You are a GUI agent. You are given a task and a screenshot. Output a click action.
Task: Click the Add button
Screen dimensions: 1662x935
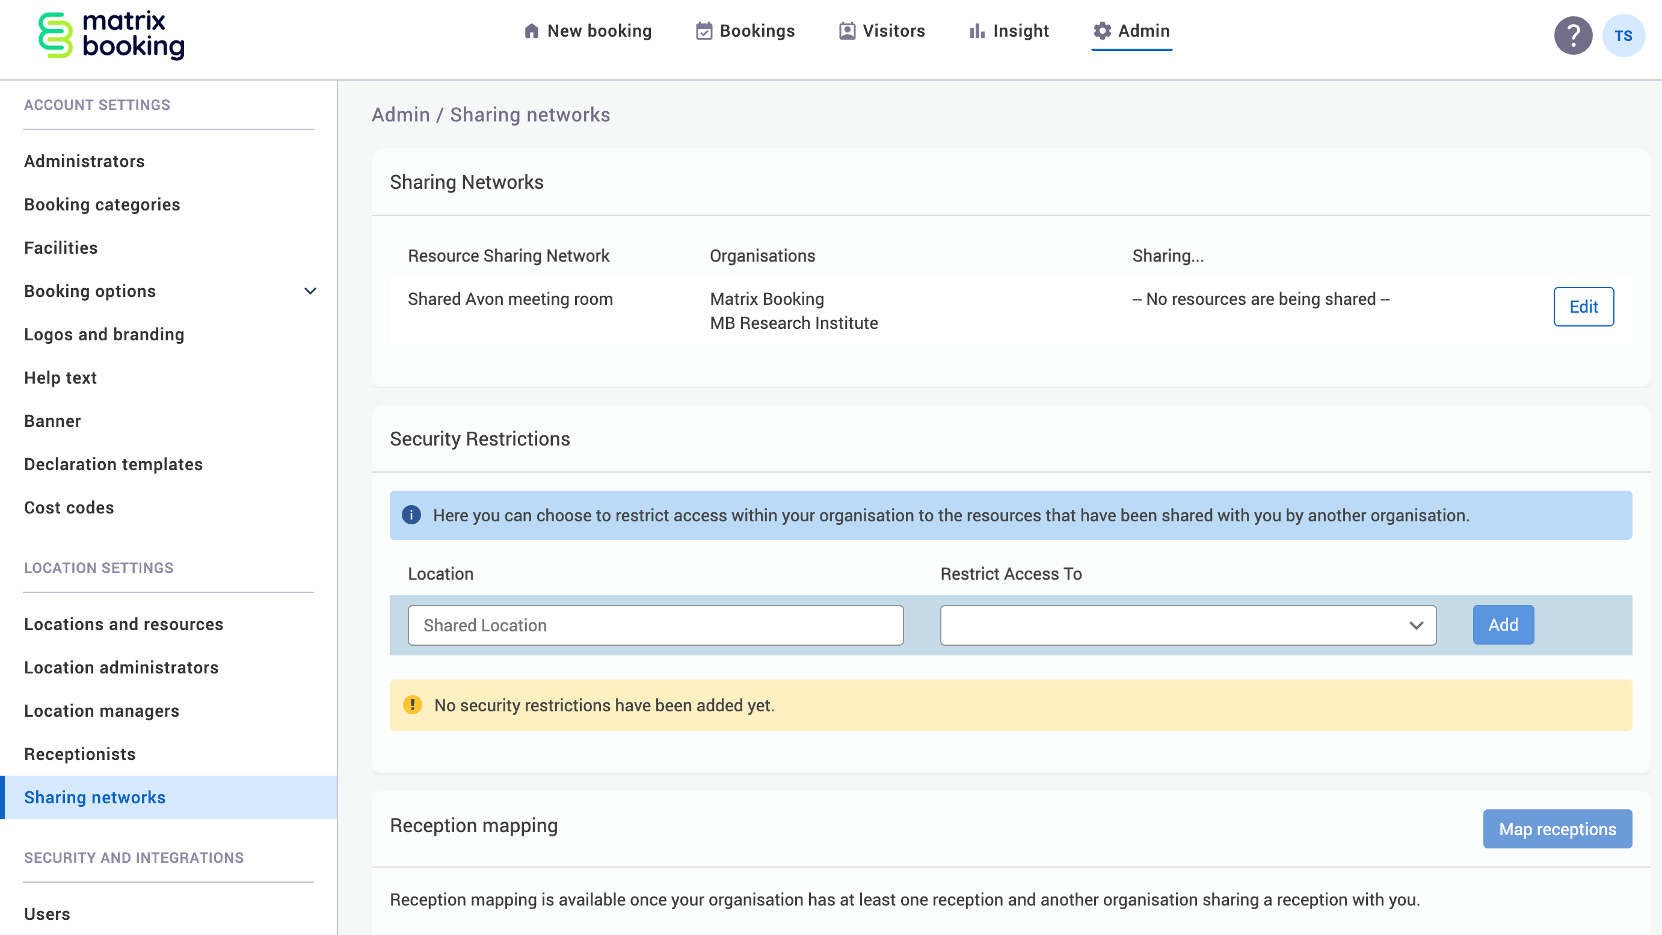tap(1503, 625)
